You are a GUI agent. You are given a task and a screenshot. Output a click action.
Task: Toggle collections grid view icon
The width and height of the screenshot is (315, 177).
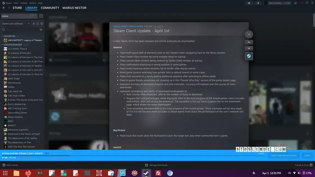pyautogui.click(x=41, y=16)
